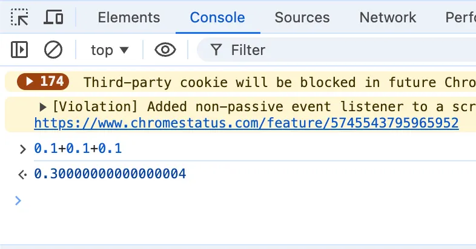Click the funnel filter icon
The image size is (476, 249).
tap(216, 50)
